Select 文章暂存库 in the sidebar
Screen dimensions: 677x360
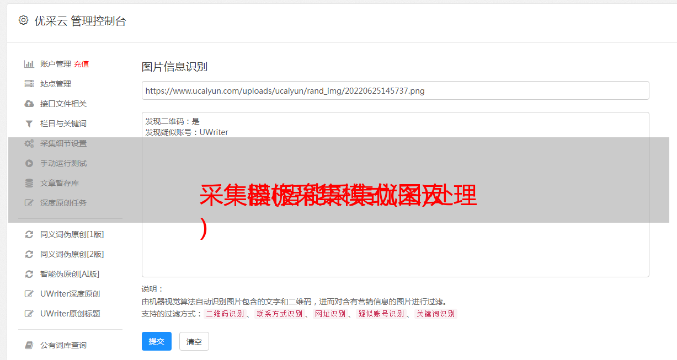[x=60, y=183]
